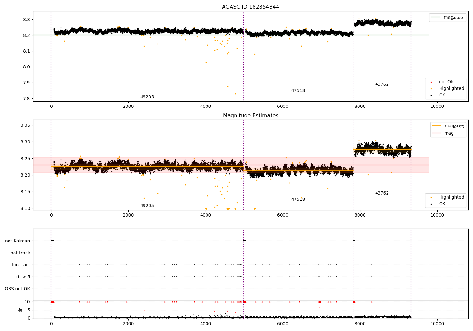Click the 'Magnitude Estimates' plot title
This screenshot has height=331, width=473.
click(250, 116)
